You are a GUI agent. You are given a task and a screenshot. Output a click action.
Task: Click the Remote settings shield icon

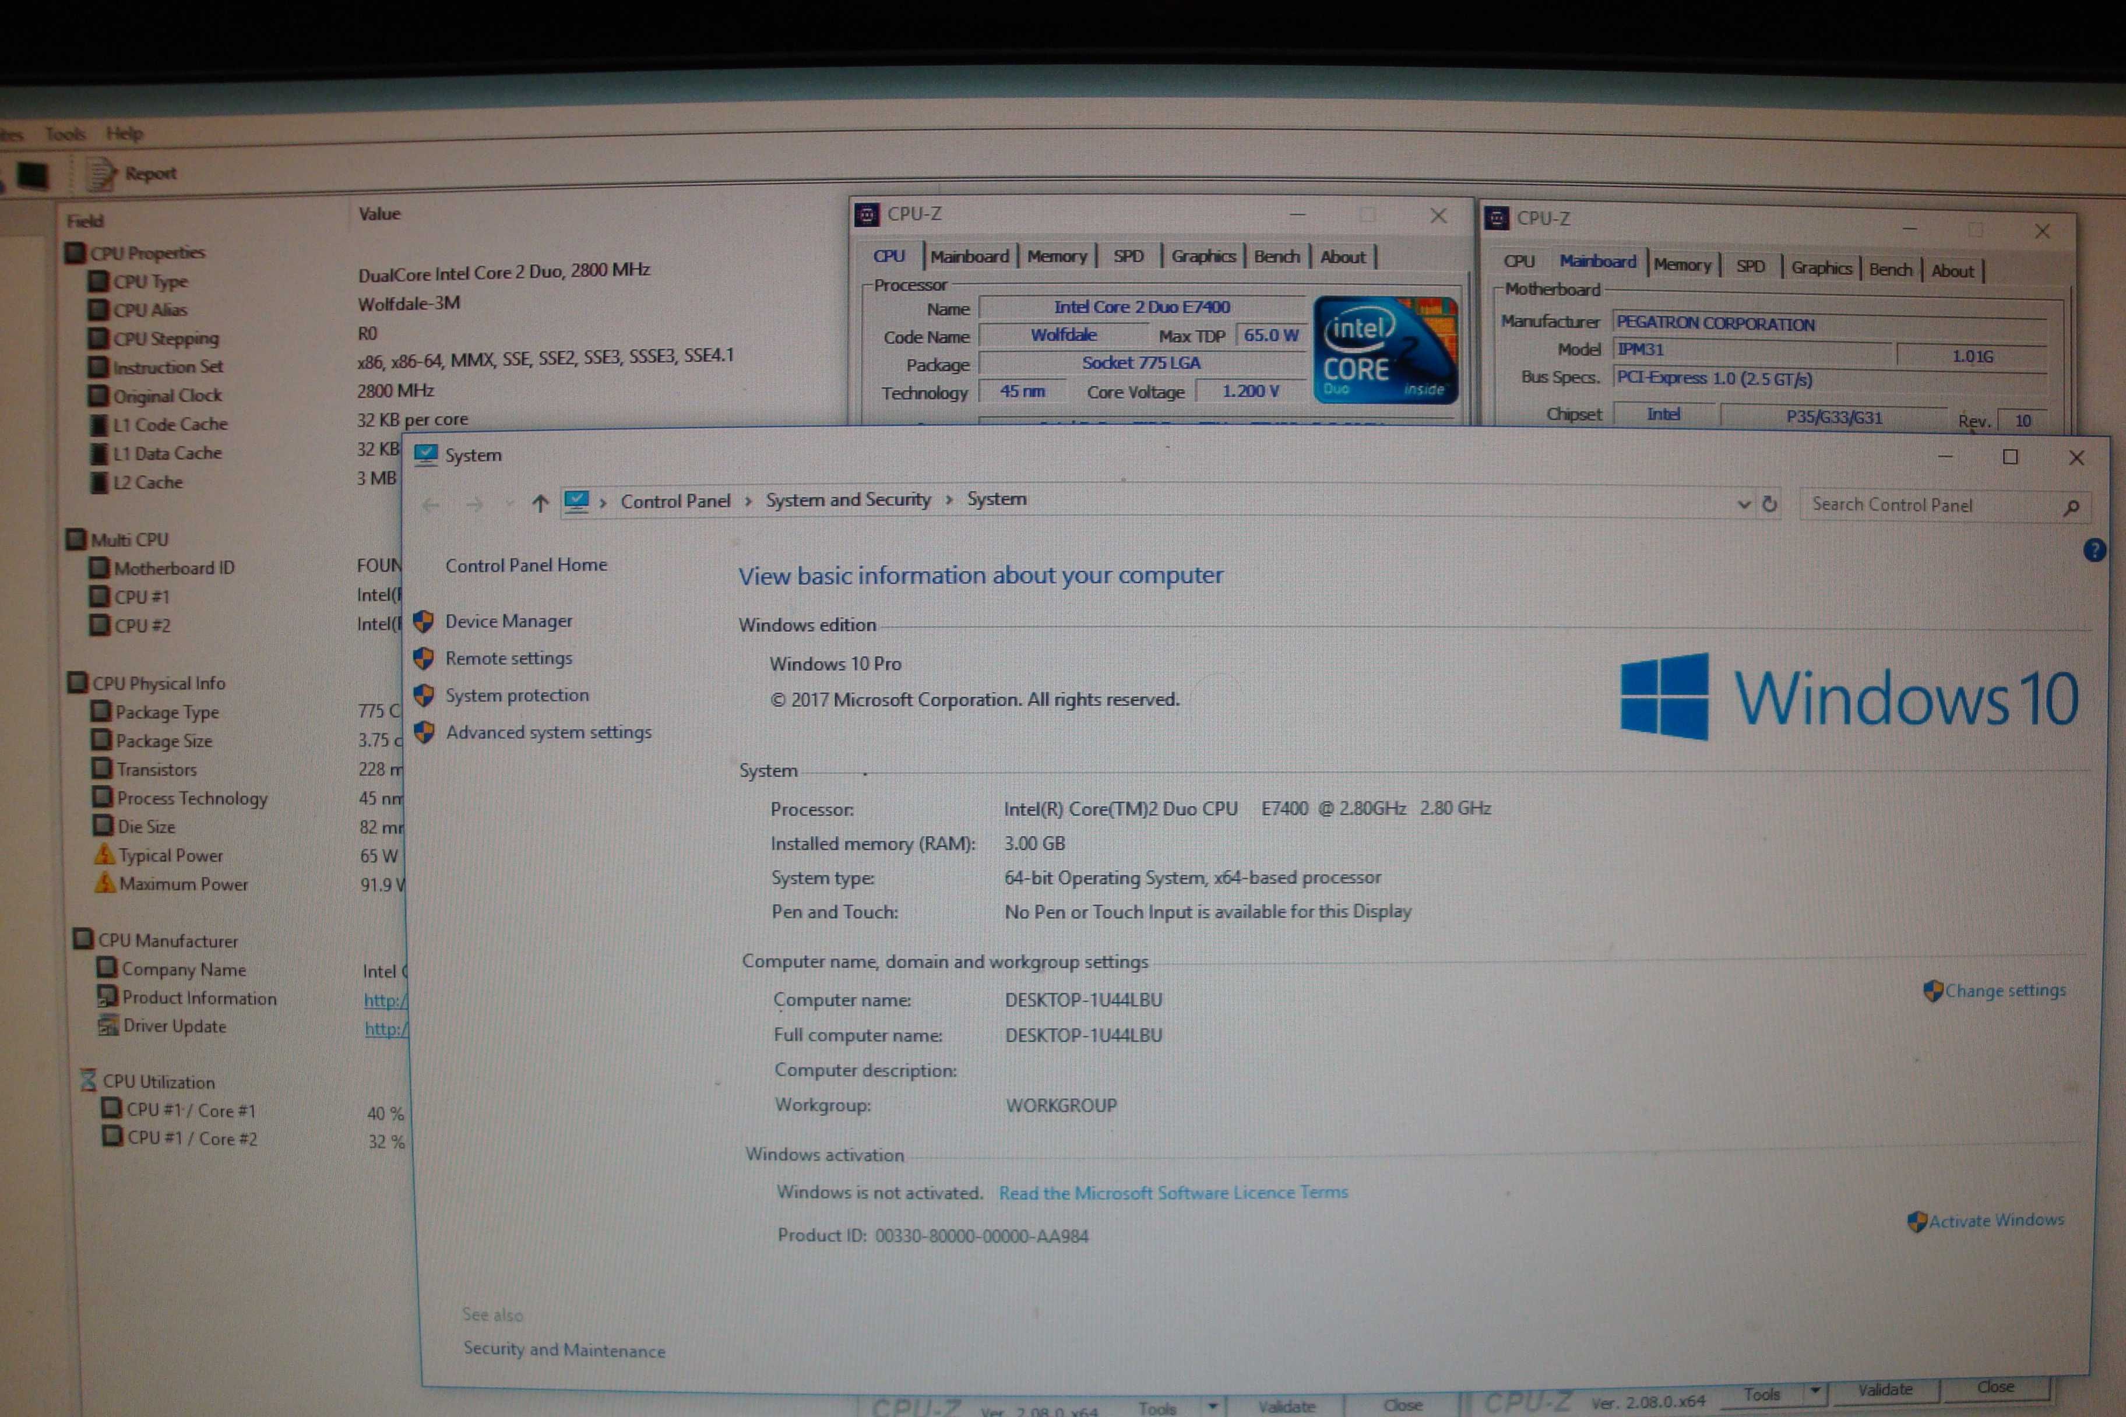pos(423,658)
